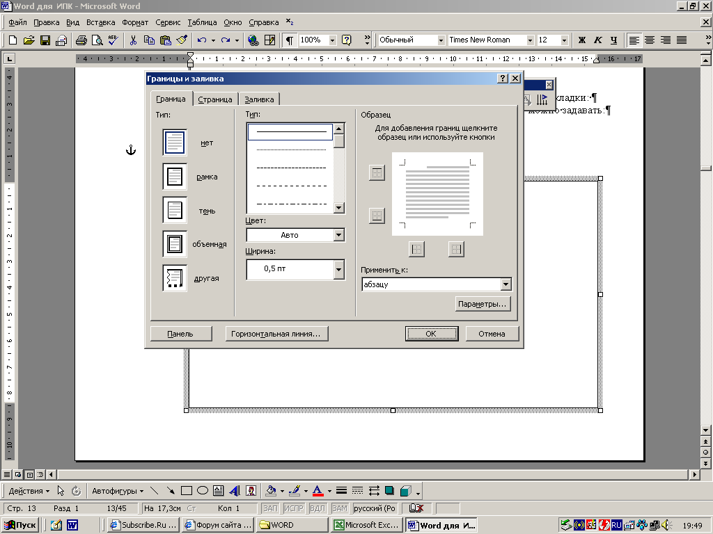Cancel dialog with Отмена
This screenshot has width=713, height=534.
492,334
